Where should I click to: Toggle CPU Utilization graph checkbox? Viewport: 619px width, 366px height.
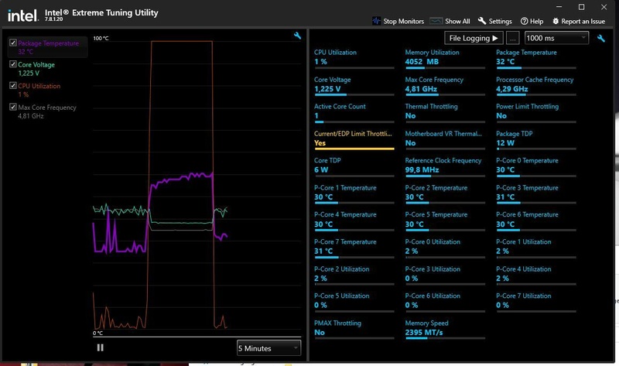[13, 85]
